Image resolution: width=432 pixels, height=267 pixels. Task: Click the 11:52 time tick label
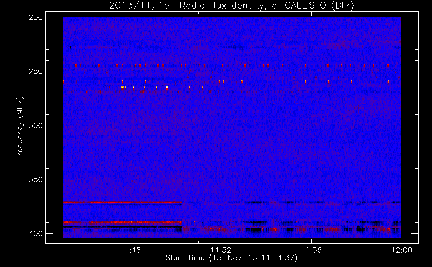pos(221,250)
